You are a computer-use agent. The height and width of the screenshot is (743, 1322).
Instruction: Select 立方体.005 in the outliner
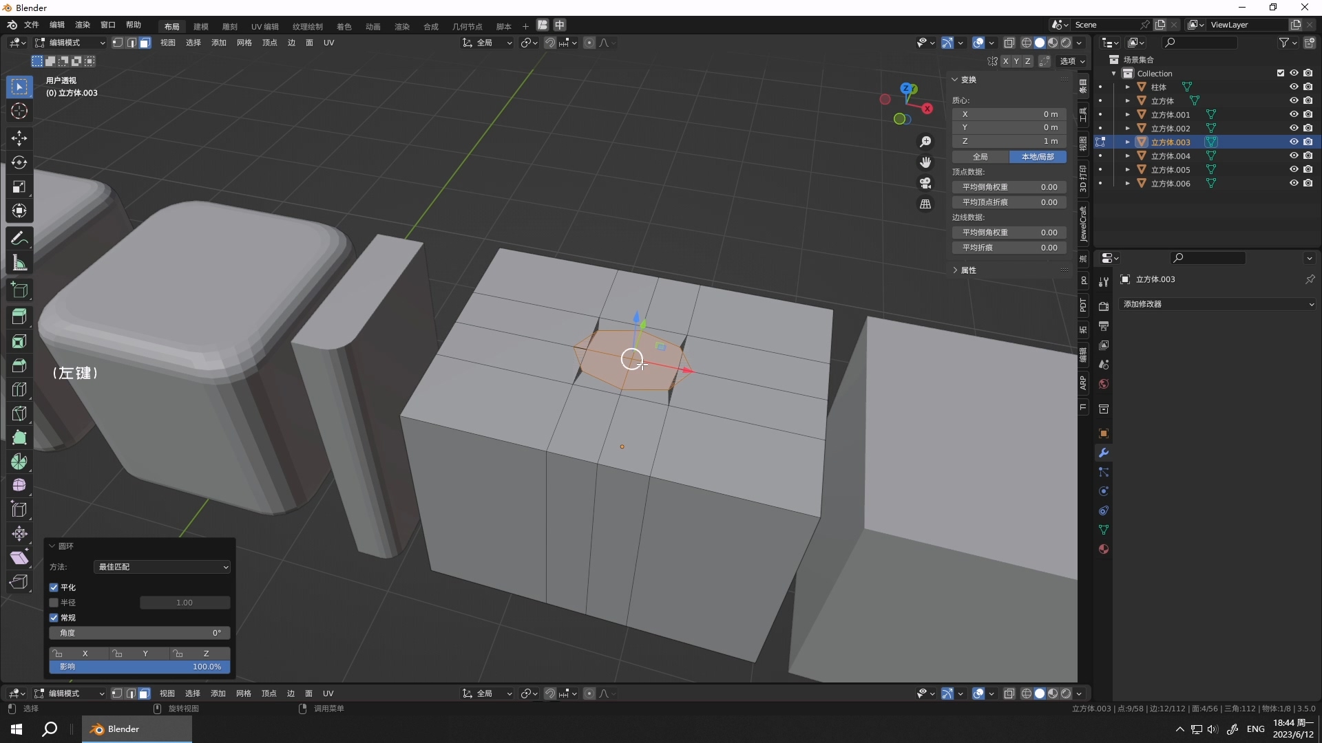(1170, 170)
